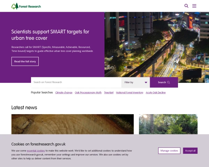This screenshot has width=209, height=167.
Task: Open the hamburger menu icon
Action: [x=194, y=6]
